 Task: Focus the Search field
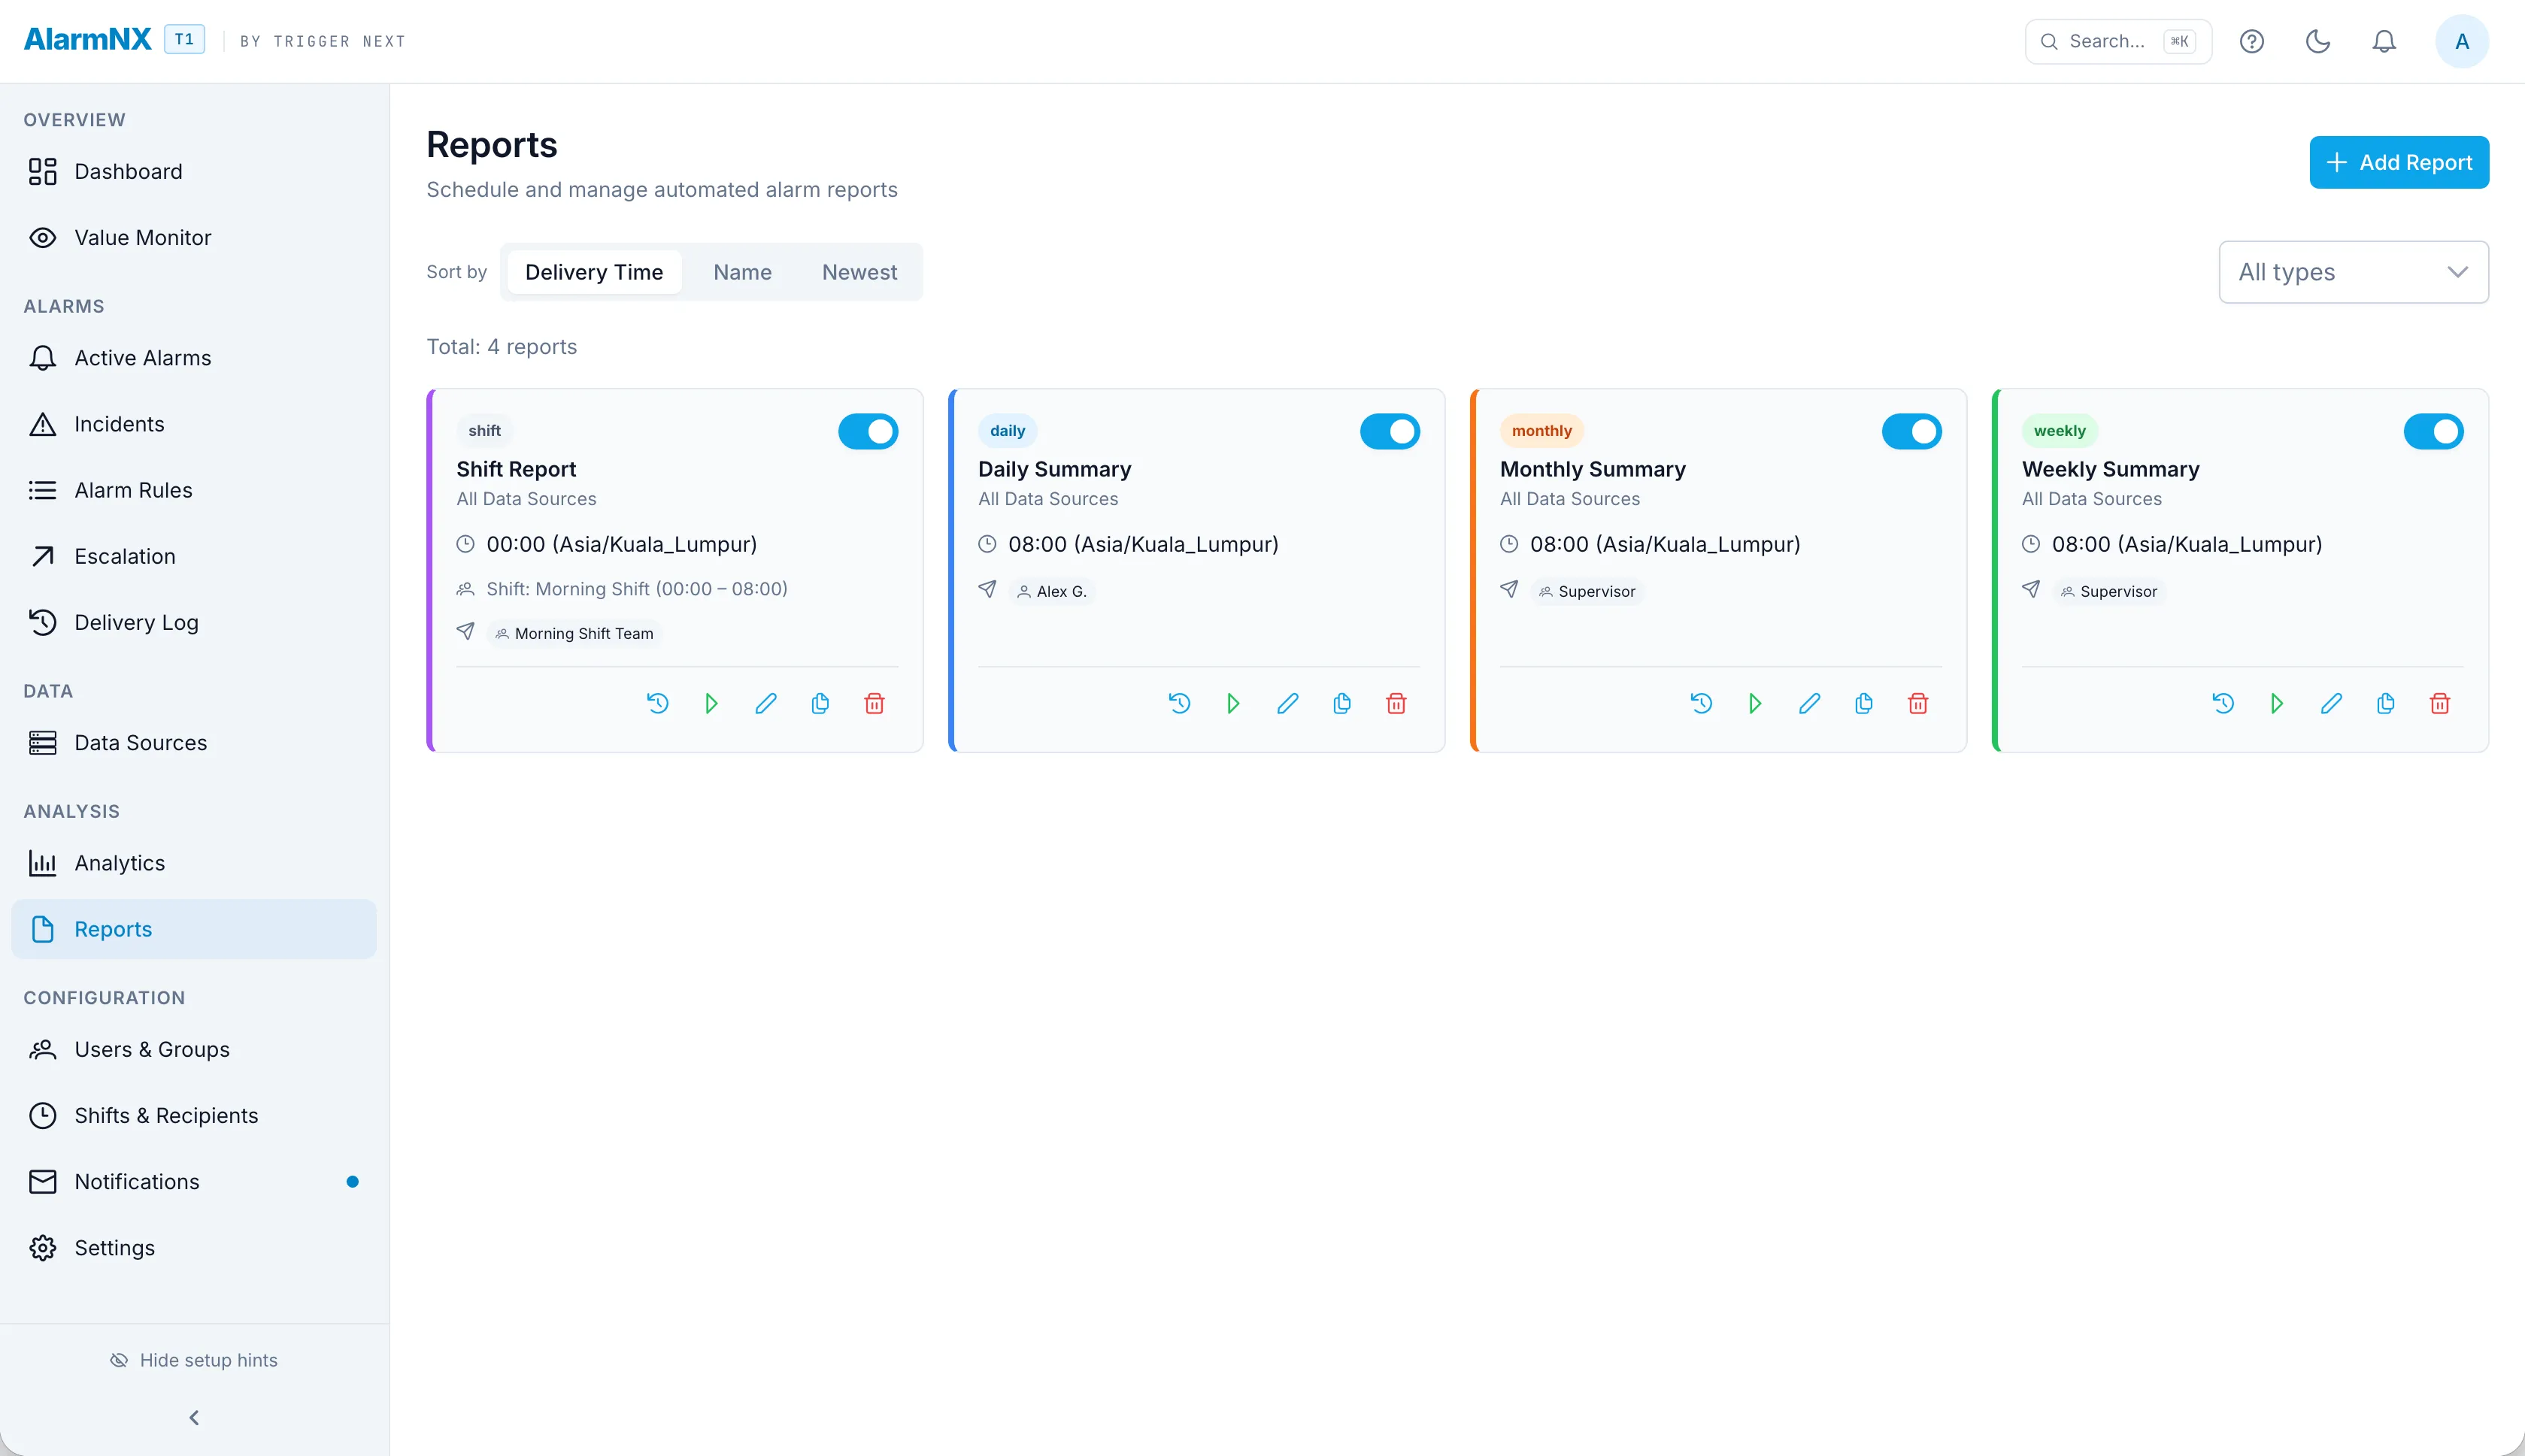click(x=2118, y=41)
